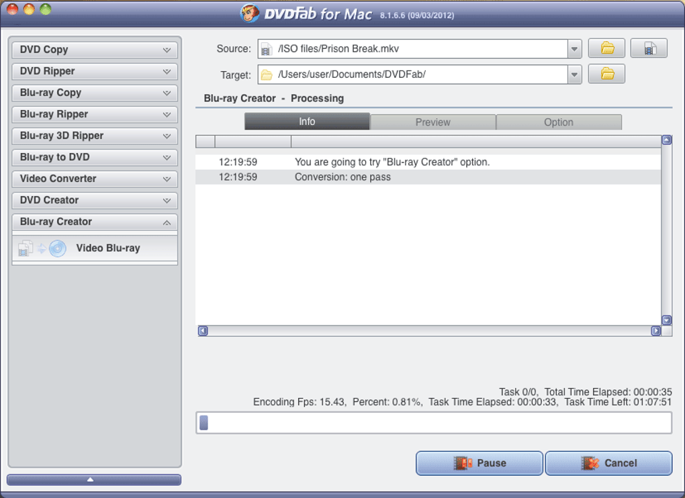Select Video Blu-ray mode
This screenshot has height=498, width=685.
pos(95,248)
